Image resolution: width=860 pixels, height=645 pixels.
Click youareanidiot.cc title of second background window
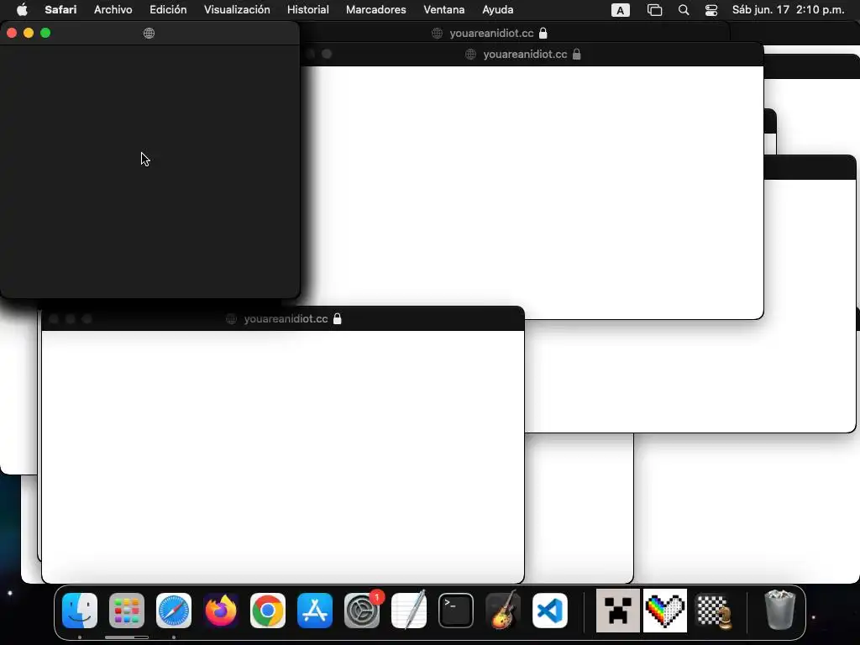tap(525, 55)
